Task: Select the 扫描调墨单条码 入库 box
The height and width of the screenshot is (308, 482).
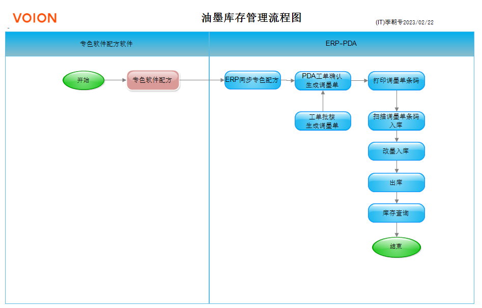Action: tap(396, 121)
